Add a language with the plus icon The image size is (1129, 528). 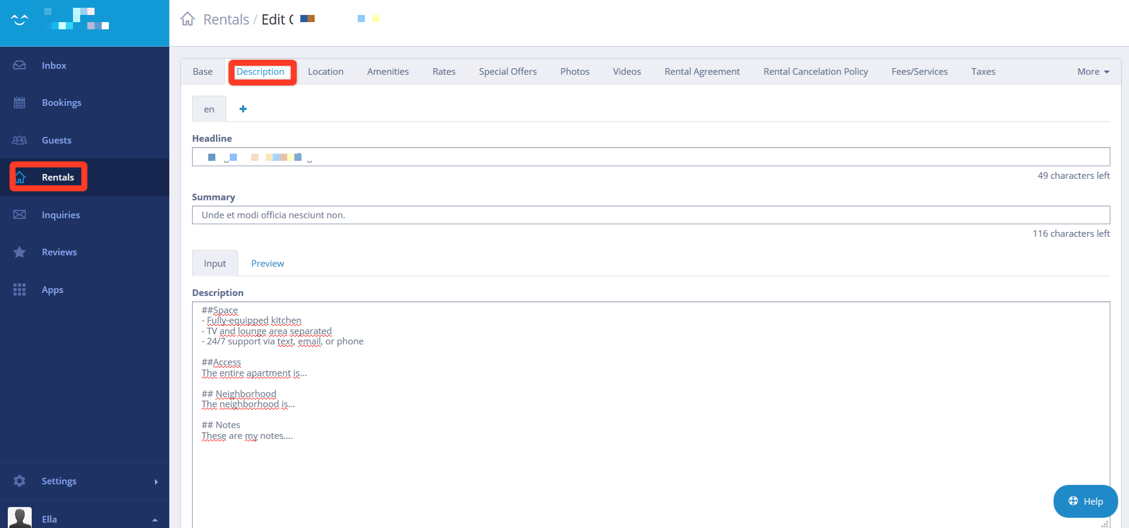[x=243, y=109]
